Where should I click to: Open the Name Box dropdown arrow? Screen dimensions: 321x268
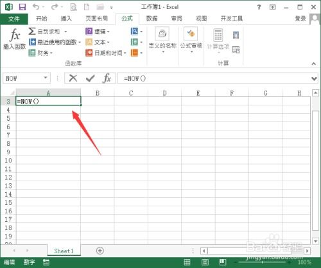pyautogui.click(x=46, y=78)
